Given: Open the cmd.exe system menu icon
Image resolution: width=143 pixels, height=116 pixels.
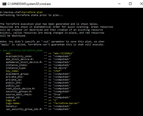Looking at the screenshot, I should click(x=4, y=4).
